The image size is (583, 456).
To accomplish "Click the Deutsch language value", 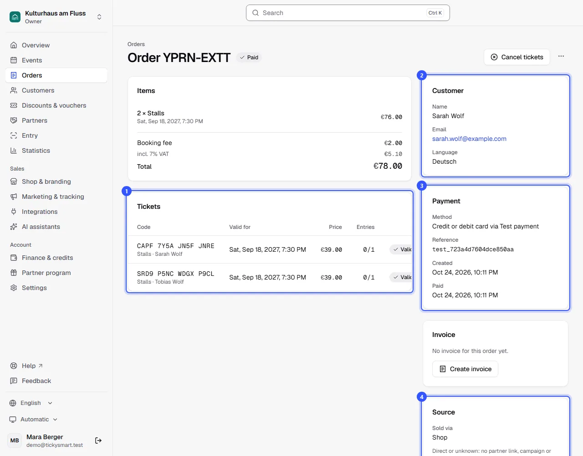I will point(444,161).
